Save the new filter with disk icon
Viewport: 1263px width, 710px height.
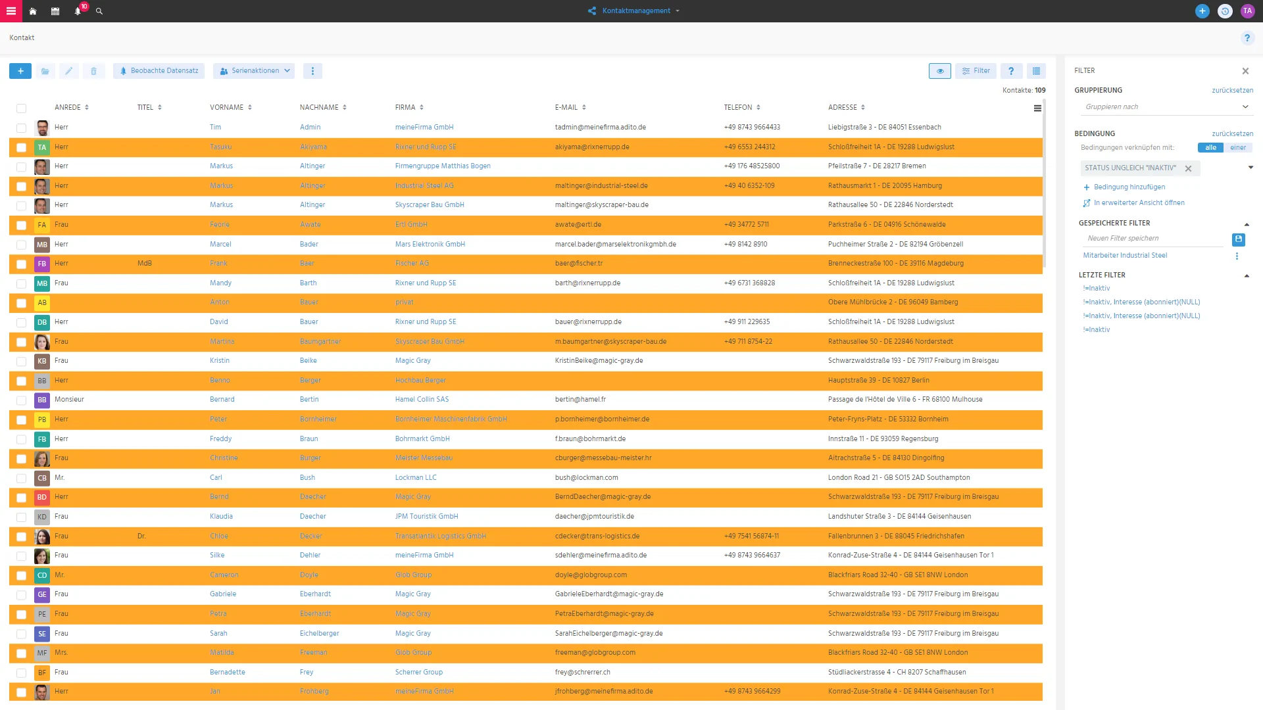click(1238, 239)
